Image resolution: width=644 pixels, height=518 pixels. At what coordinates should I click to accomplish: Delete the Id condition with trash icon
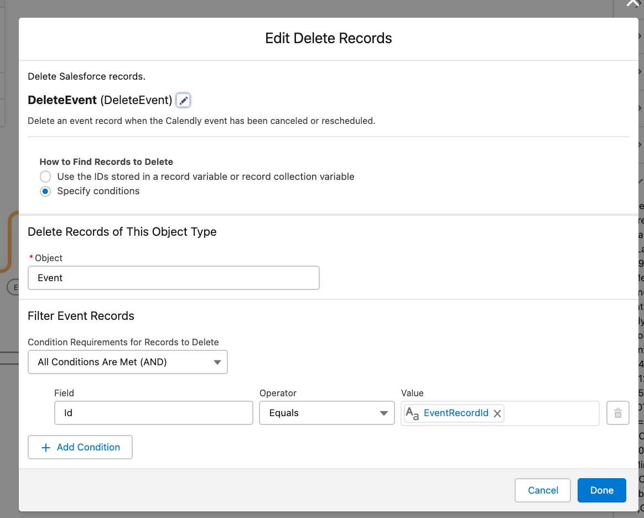617,413
